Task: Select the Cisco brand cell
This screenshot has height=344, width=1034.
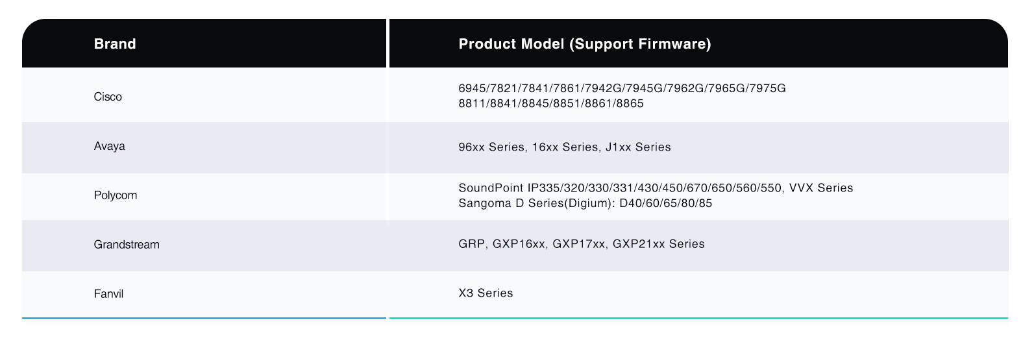Action: tap(108, 97)
